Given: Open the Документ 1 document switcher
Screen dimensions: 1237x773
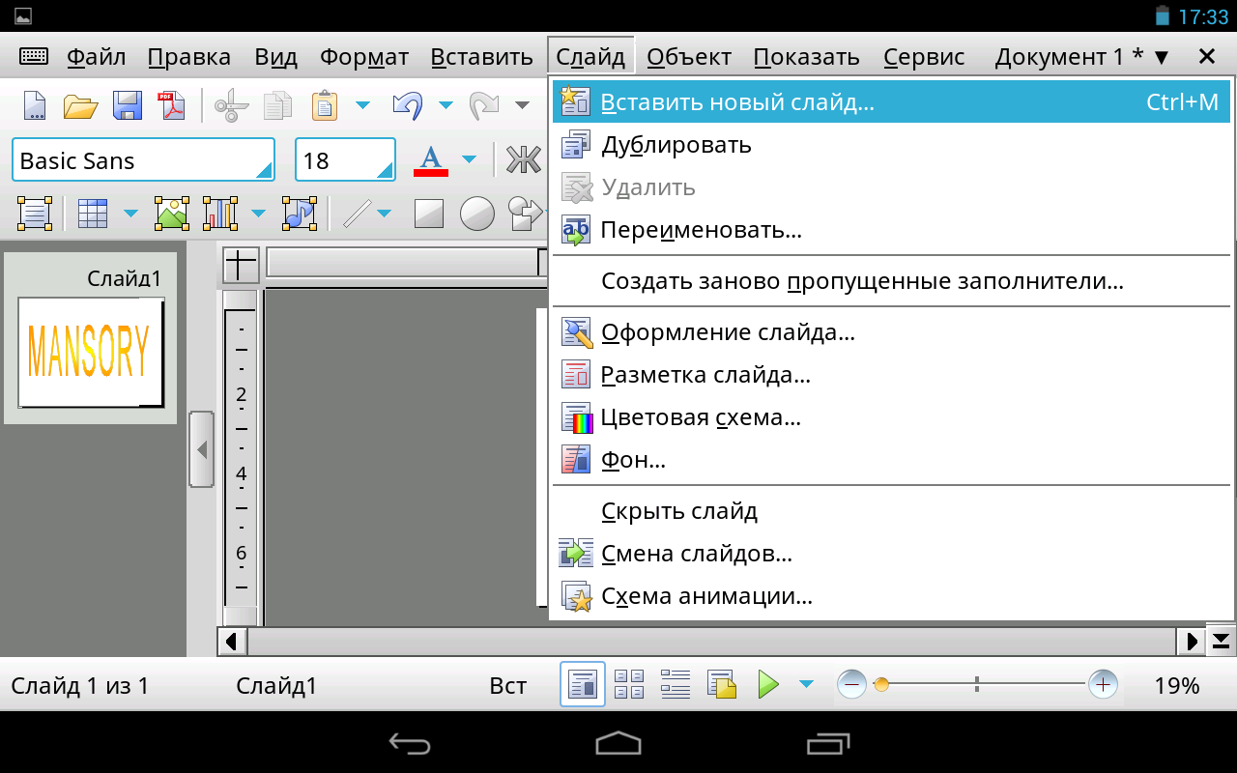Looking at the screenshot, I should [1081, 57].
